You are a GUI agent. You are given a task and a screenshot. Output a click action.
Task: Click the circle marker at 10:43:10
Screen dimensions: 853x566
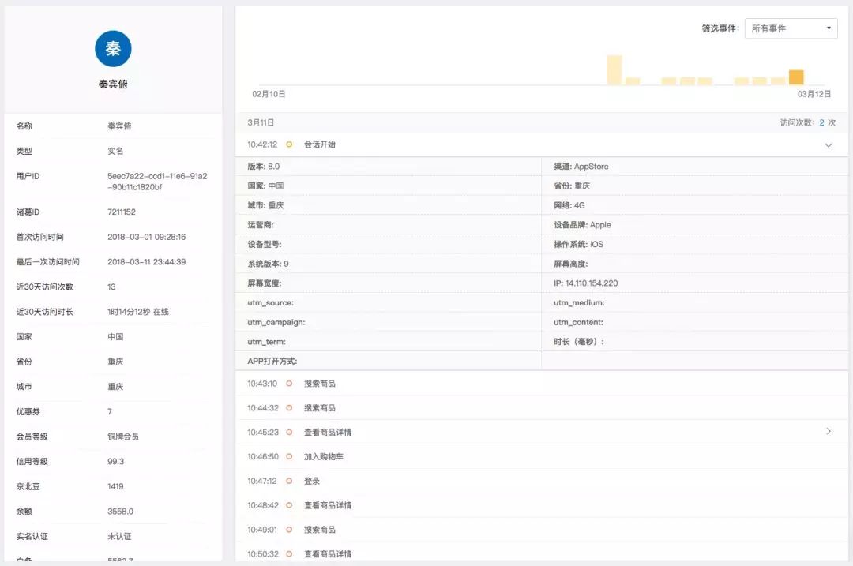[289, 384]
